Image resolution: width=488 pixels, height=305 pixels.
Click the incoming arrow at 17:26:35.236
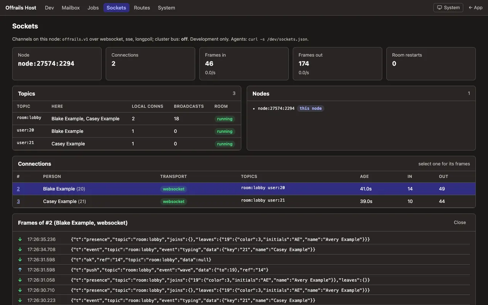coord(20,239)
